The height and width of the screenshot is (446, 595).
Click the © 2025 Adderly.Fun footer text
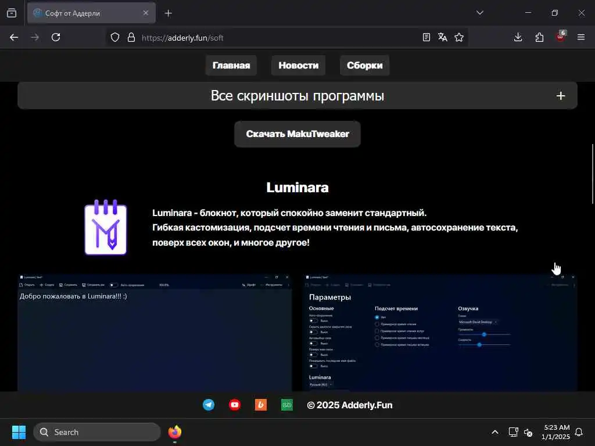349,405
